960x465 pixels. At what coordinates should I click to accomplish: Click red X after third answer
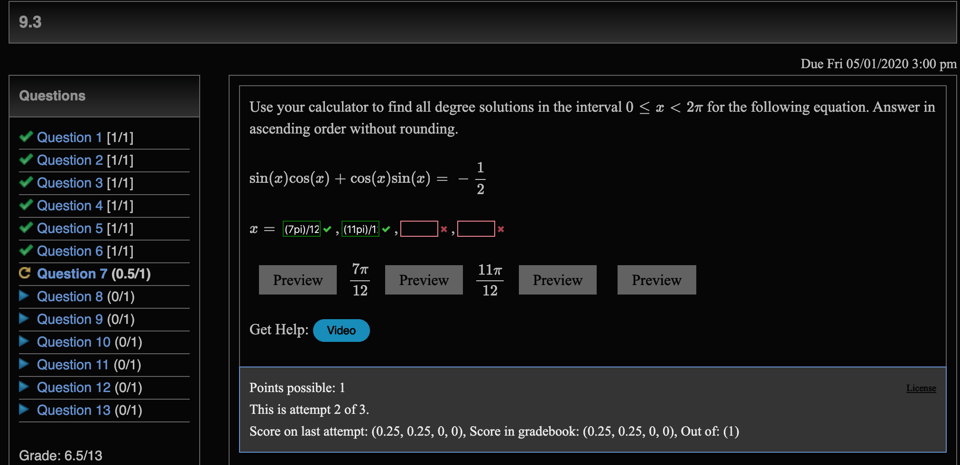pyautogui.click(x=444, y=229)
